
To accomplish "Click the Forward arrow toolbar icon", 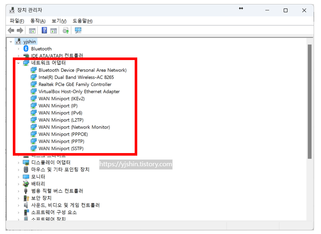I will pyautogui.click(x=20, y=30).
